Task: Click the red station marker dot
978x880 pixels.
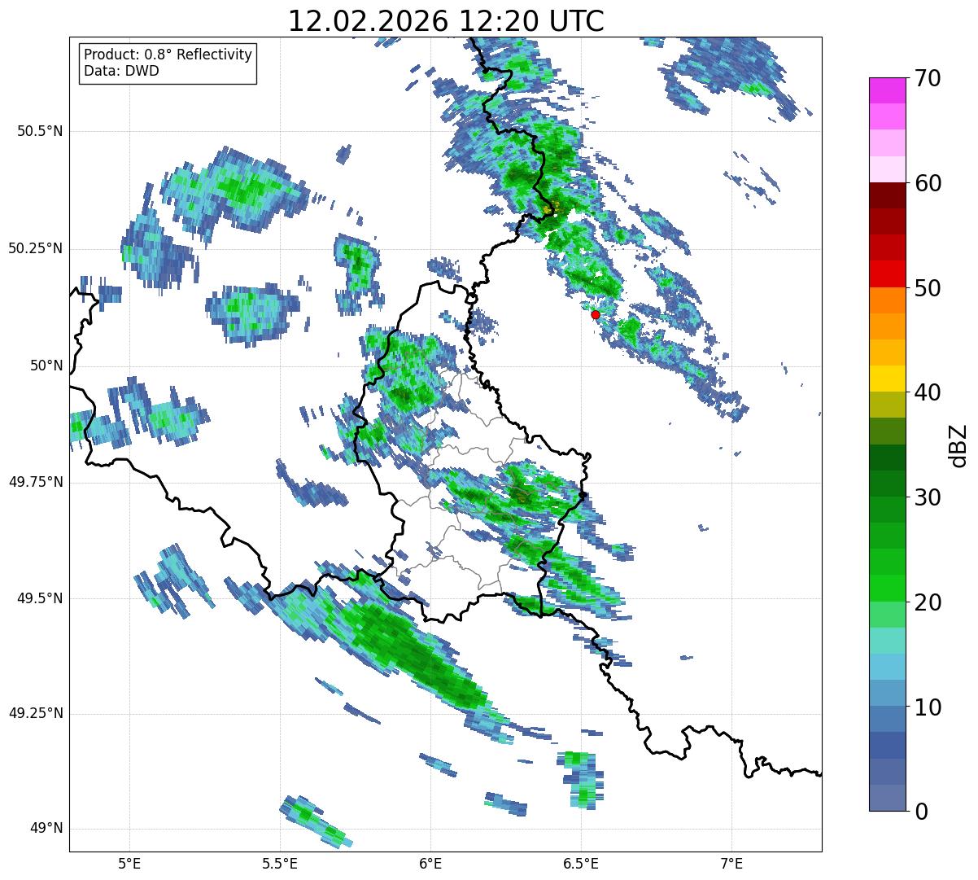Action: 596,314
